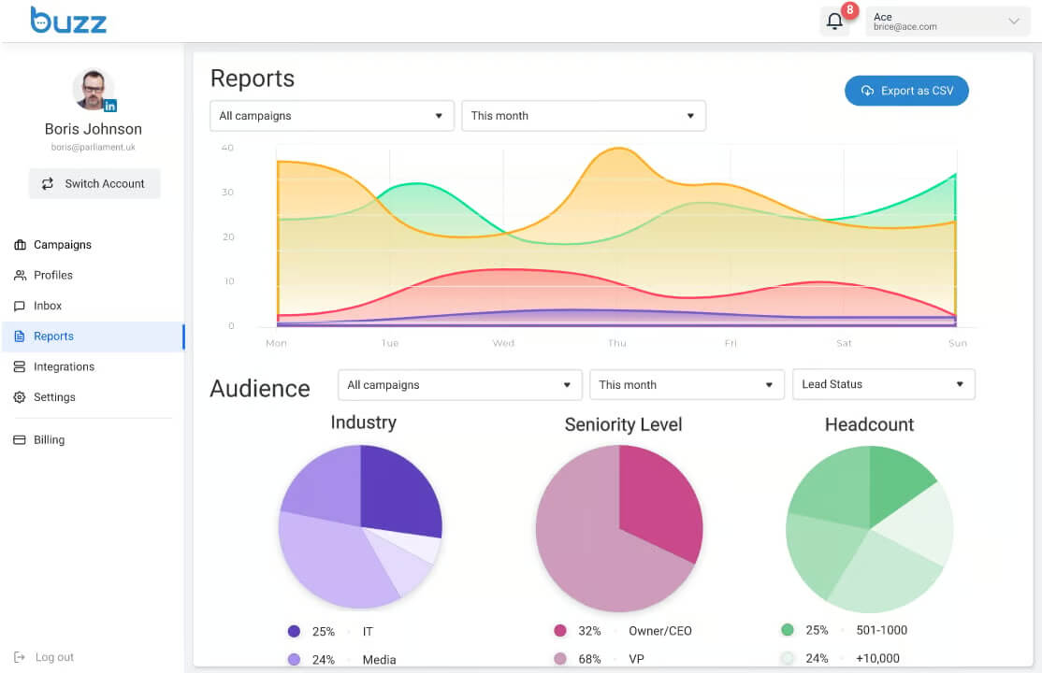Expand the Reports All campaigns dropdown
Screen dimensions: 1042x673
point(332,116)
